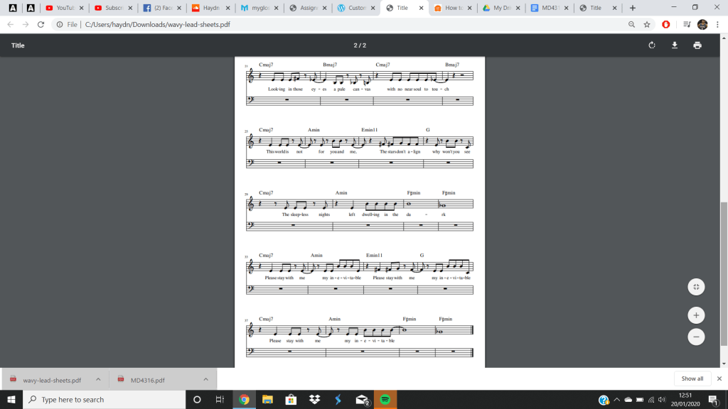
Task: Print the lead sheet PDF
Action: point(697,45)
